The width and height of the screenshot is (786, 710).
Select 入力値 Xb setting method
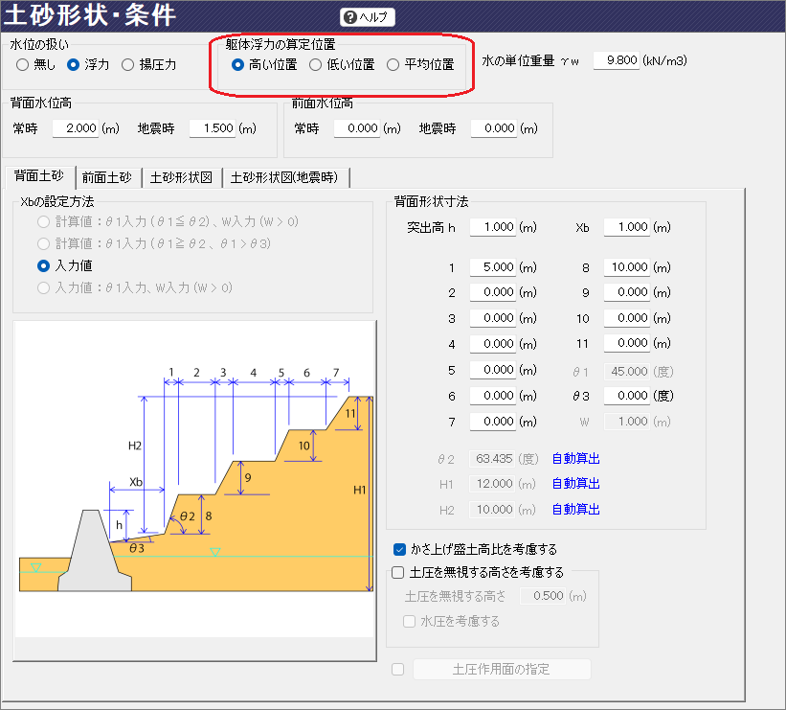coord(43,265)
